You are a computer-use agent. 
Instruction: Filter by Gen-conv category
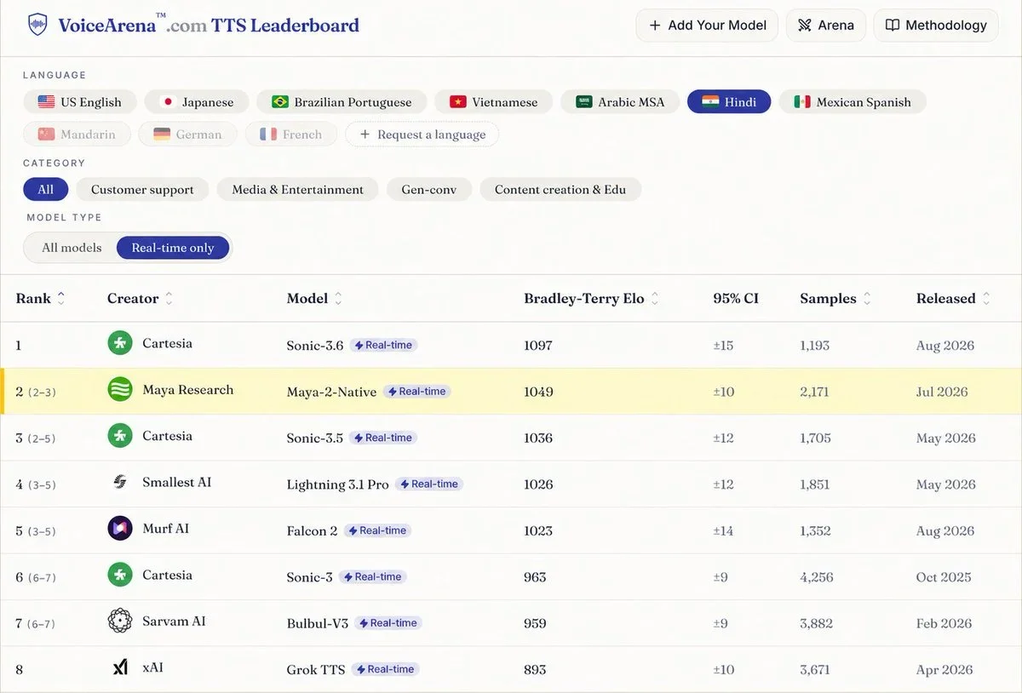pos(429,189)
